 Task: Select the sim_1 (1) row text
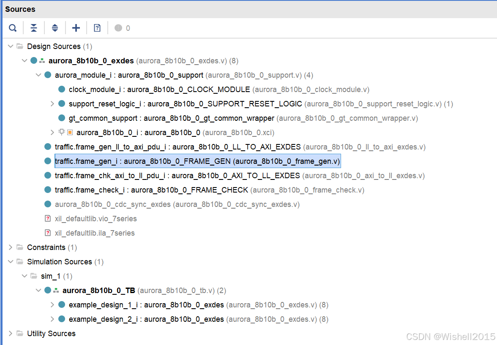[x=57, y=276]
